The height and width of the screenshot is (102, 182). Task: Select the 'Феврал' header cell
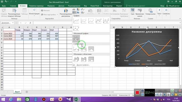(28, 30)
